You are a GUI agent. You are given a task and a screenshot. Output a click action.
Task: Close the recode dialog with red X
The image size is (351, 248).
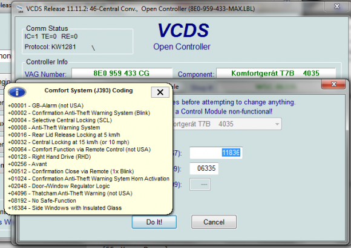(333, 84)
